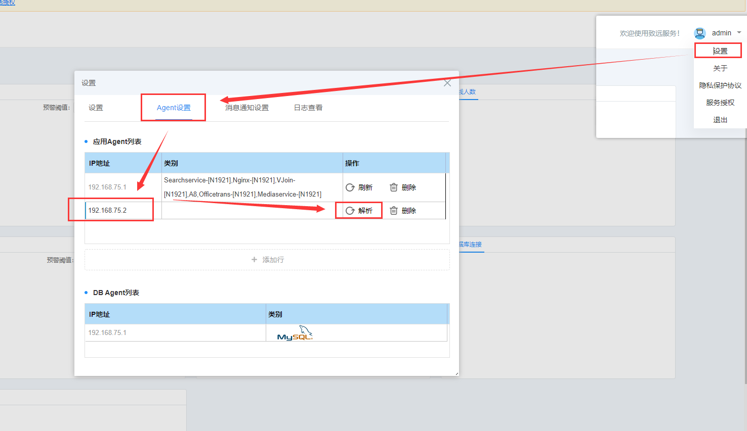
Task: Click the trash icon in the 192.168.75.1 row
Action: 394,187
